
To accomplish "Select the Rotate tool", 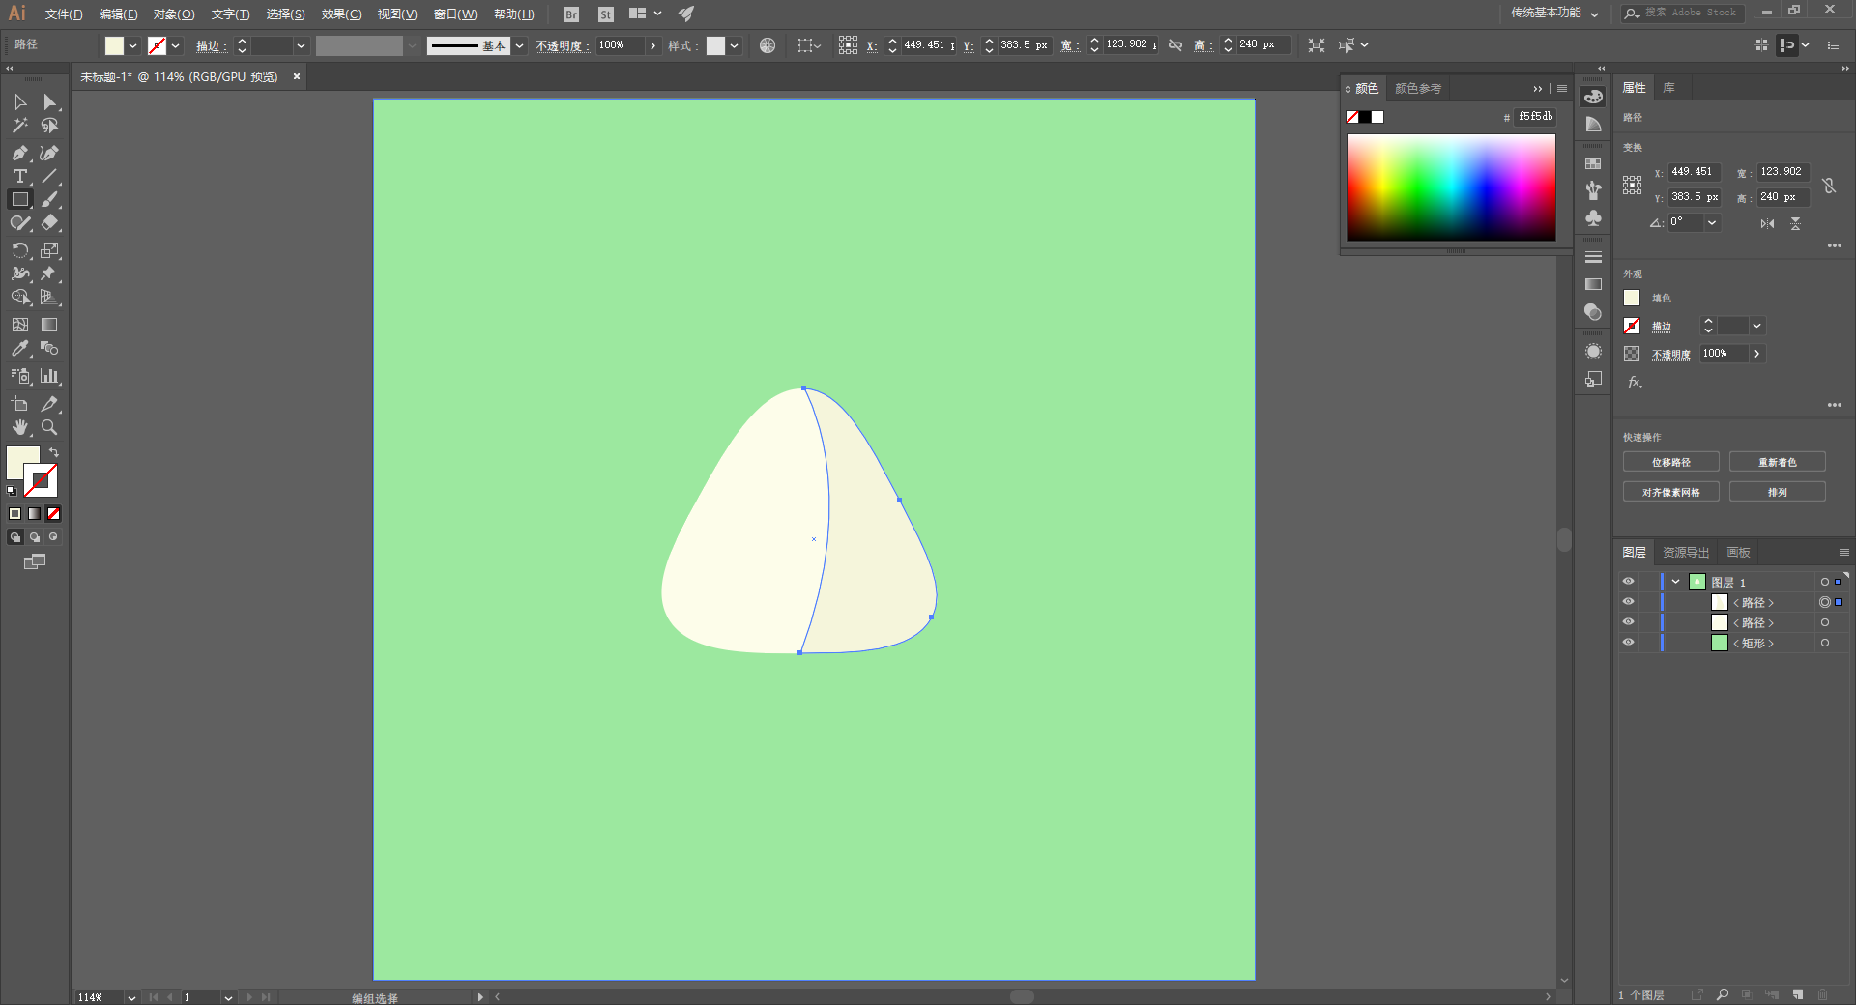I will coord(20,250).
